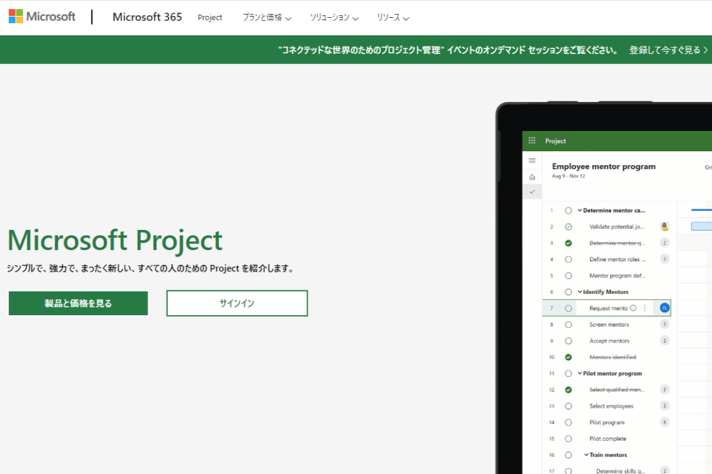Screen dimensions: 712x474
Task: Open the プランと価格 dropdown menu
Action: point(267,18)
